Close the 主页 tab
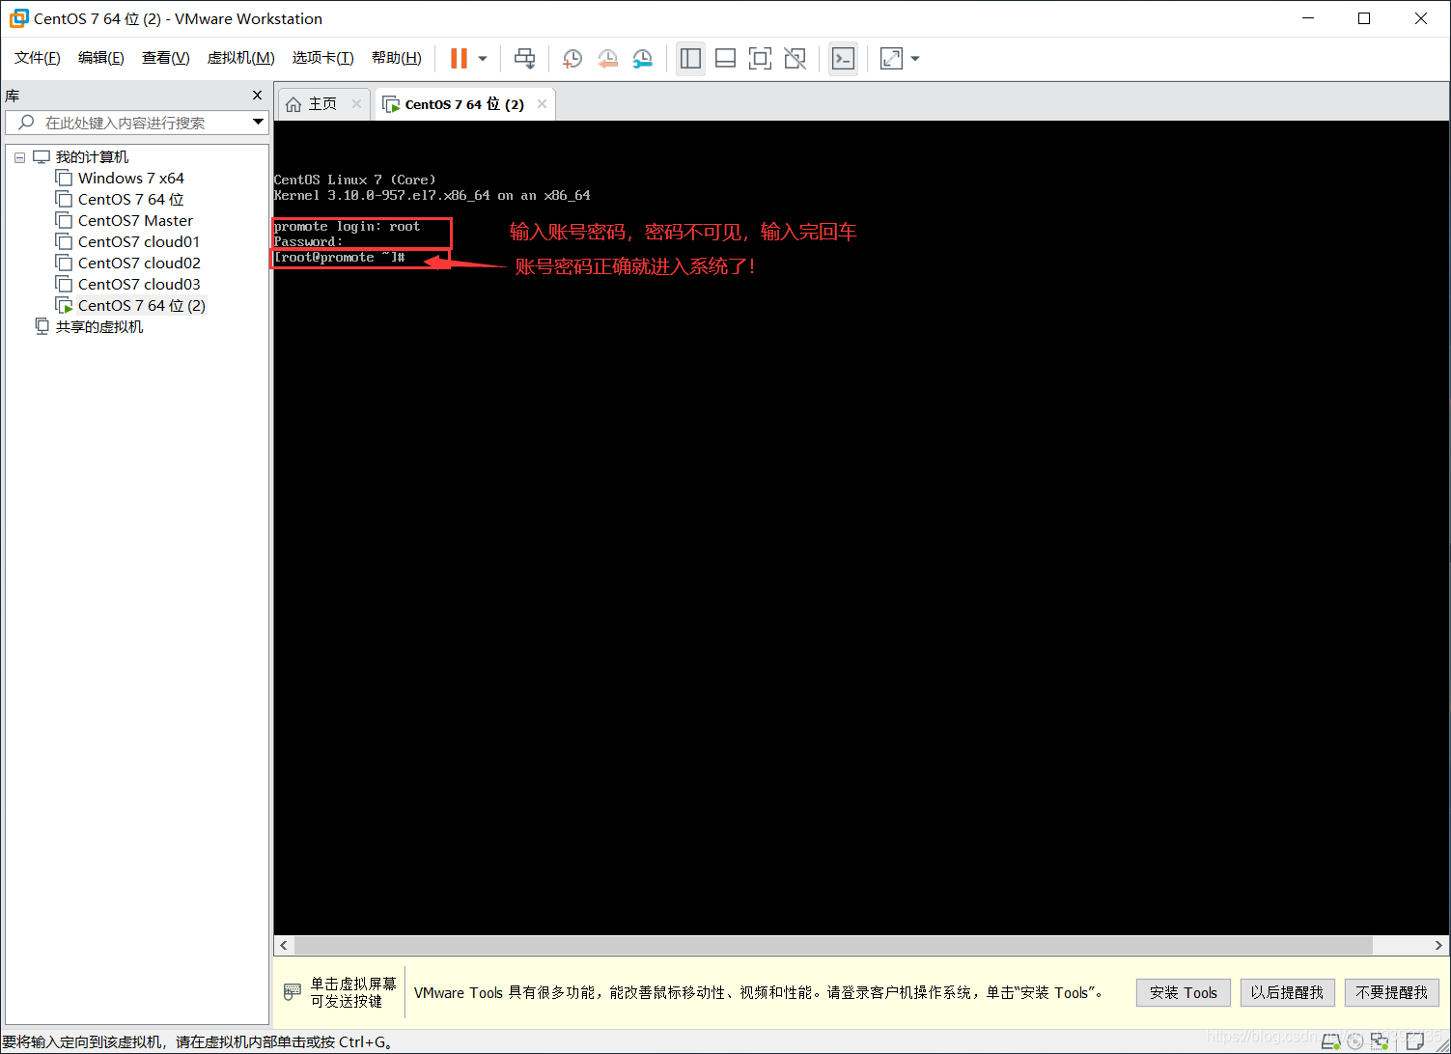 (356, 103)
